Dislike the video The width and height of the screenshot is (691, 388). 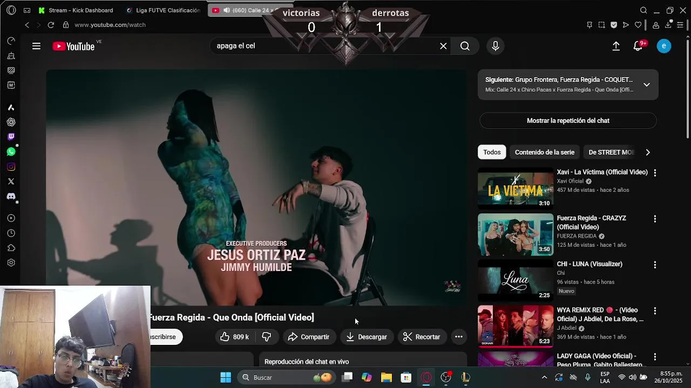click(x=267, y=337)
